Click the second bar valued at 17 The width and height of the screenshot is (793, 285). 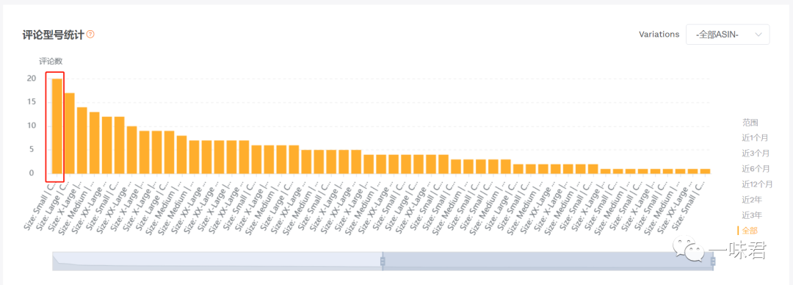coord(69,133)
